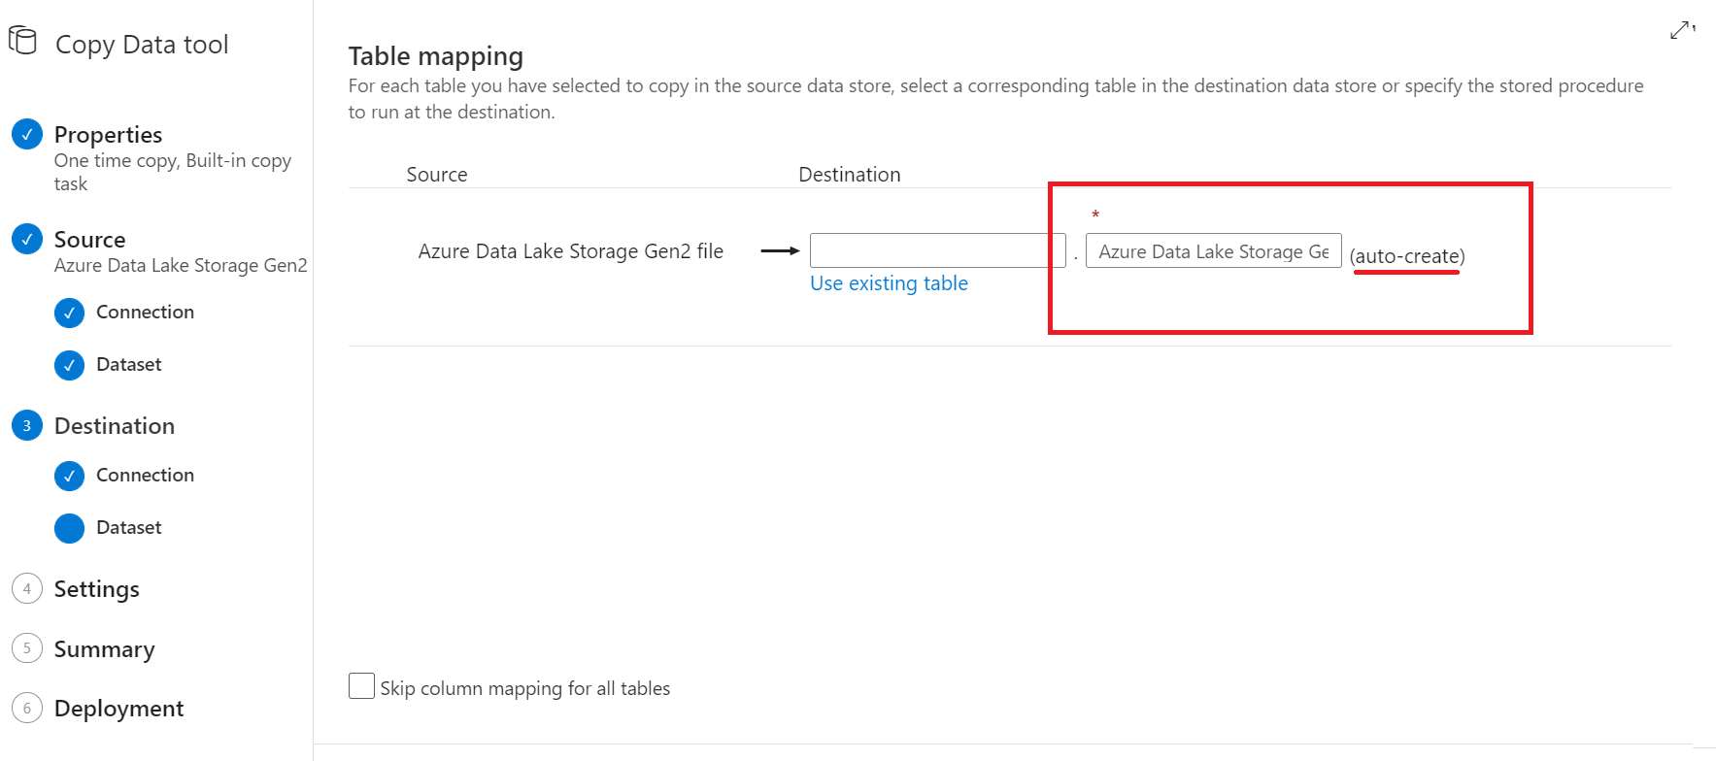Click the Destination Dataset blue circle icon
Image resolution: width=1716 pixels, height=761 pixels.
(x=69, y=528)
